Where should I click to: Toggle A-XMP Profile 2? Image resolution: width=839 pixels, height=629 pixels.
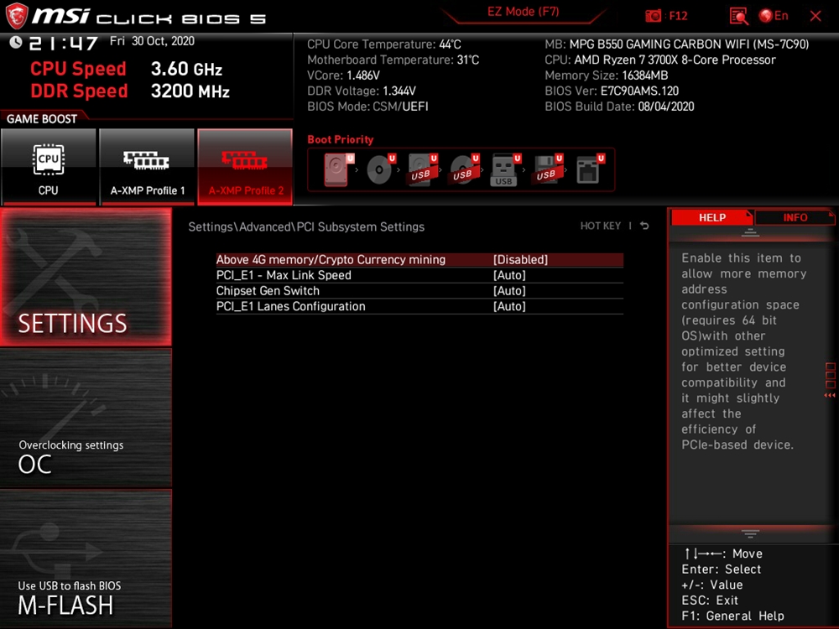[x=245, y=167]
